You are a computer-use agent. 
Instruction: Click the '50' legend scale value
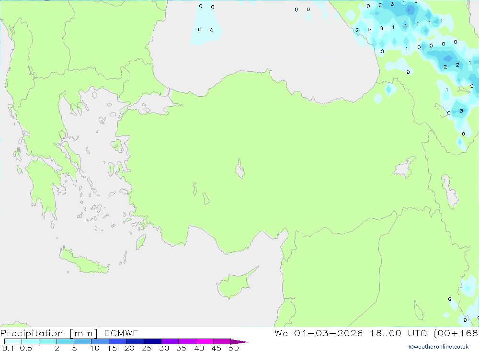pyautogui.click(x=234, y=348)
